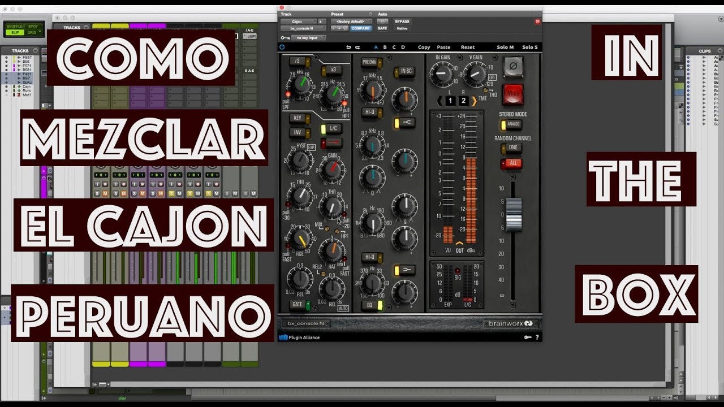The height and width of the screenshot is (407, 724).
Task: Click the Plugin Alliance logo
Action: pyautogui.click(x=300, y=337)
